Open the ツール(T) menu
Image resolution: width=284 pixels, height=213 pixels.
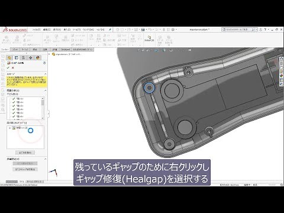77,30
